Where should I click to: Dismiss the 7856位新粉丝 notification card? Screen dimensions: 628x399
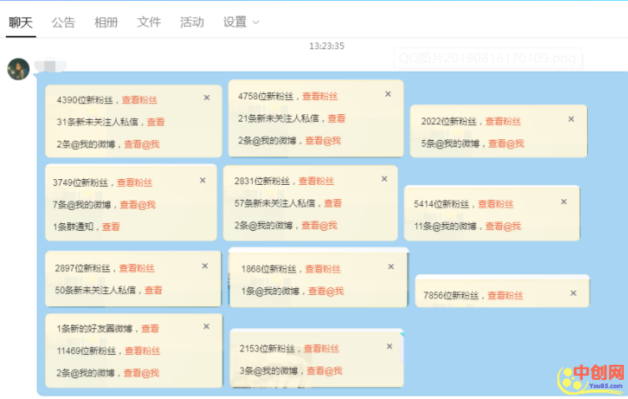[572, 293]
